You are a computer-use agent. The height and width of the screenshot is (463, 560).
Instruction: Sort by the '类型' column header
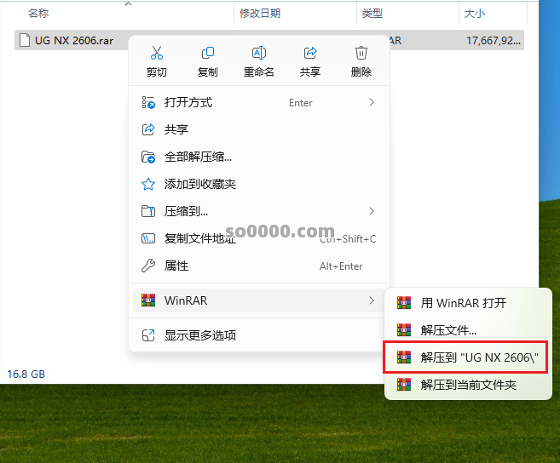point(372,14)
